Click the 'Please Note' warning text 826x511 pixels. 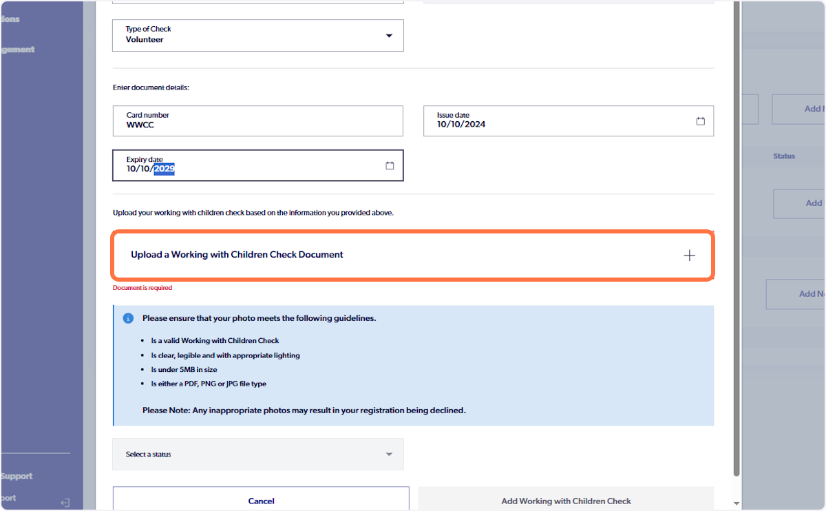(304, 410)
